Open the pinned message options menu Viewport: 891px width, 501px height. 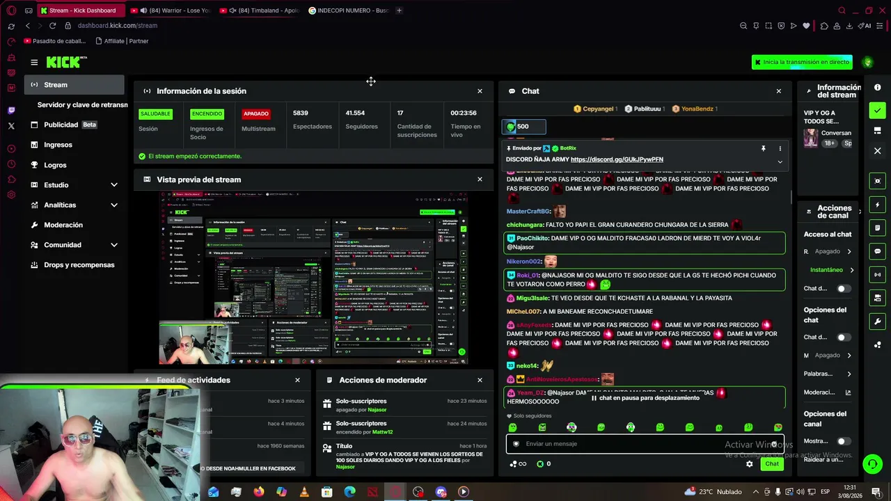coord(780,148)
